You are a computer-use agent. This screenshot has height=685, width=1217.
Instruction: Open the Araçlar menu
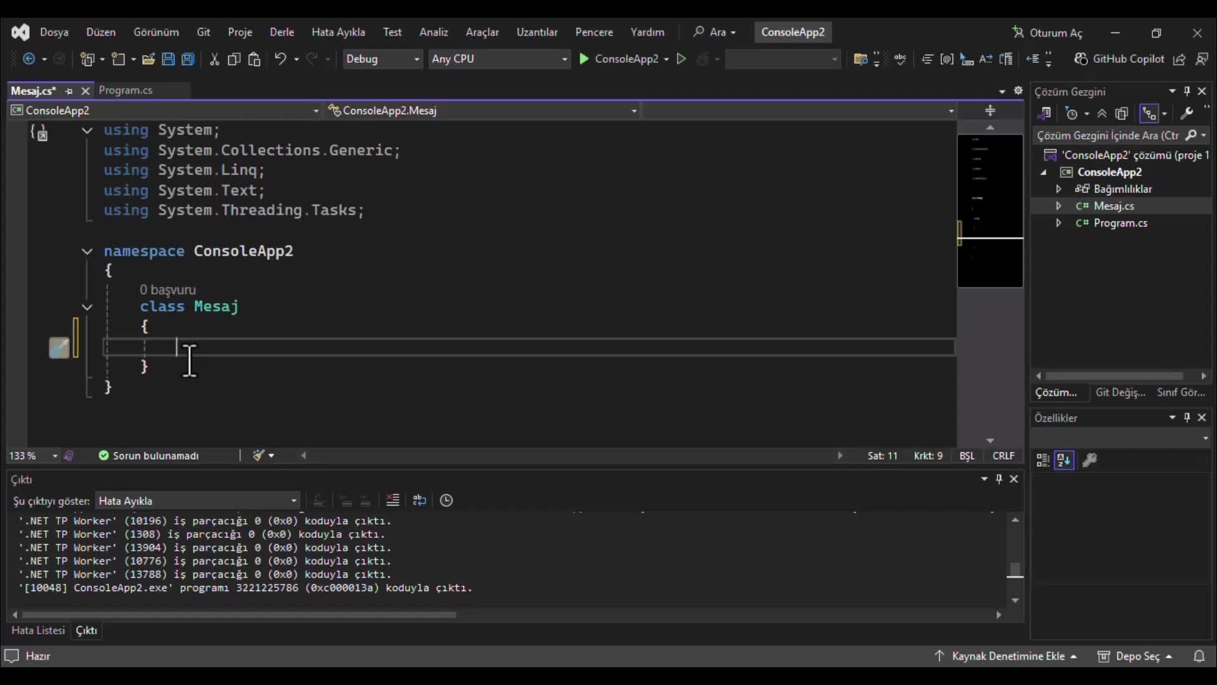[482, 32]
